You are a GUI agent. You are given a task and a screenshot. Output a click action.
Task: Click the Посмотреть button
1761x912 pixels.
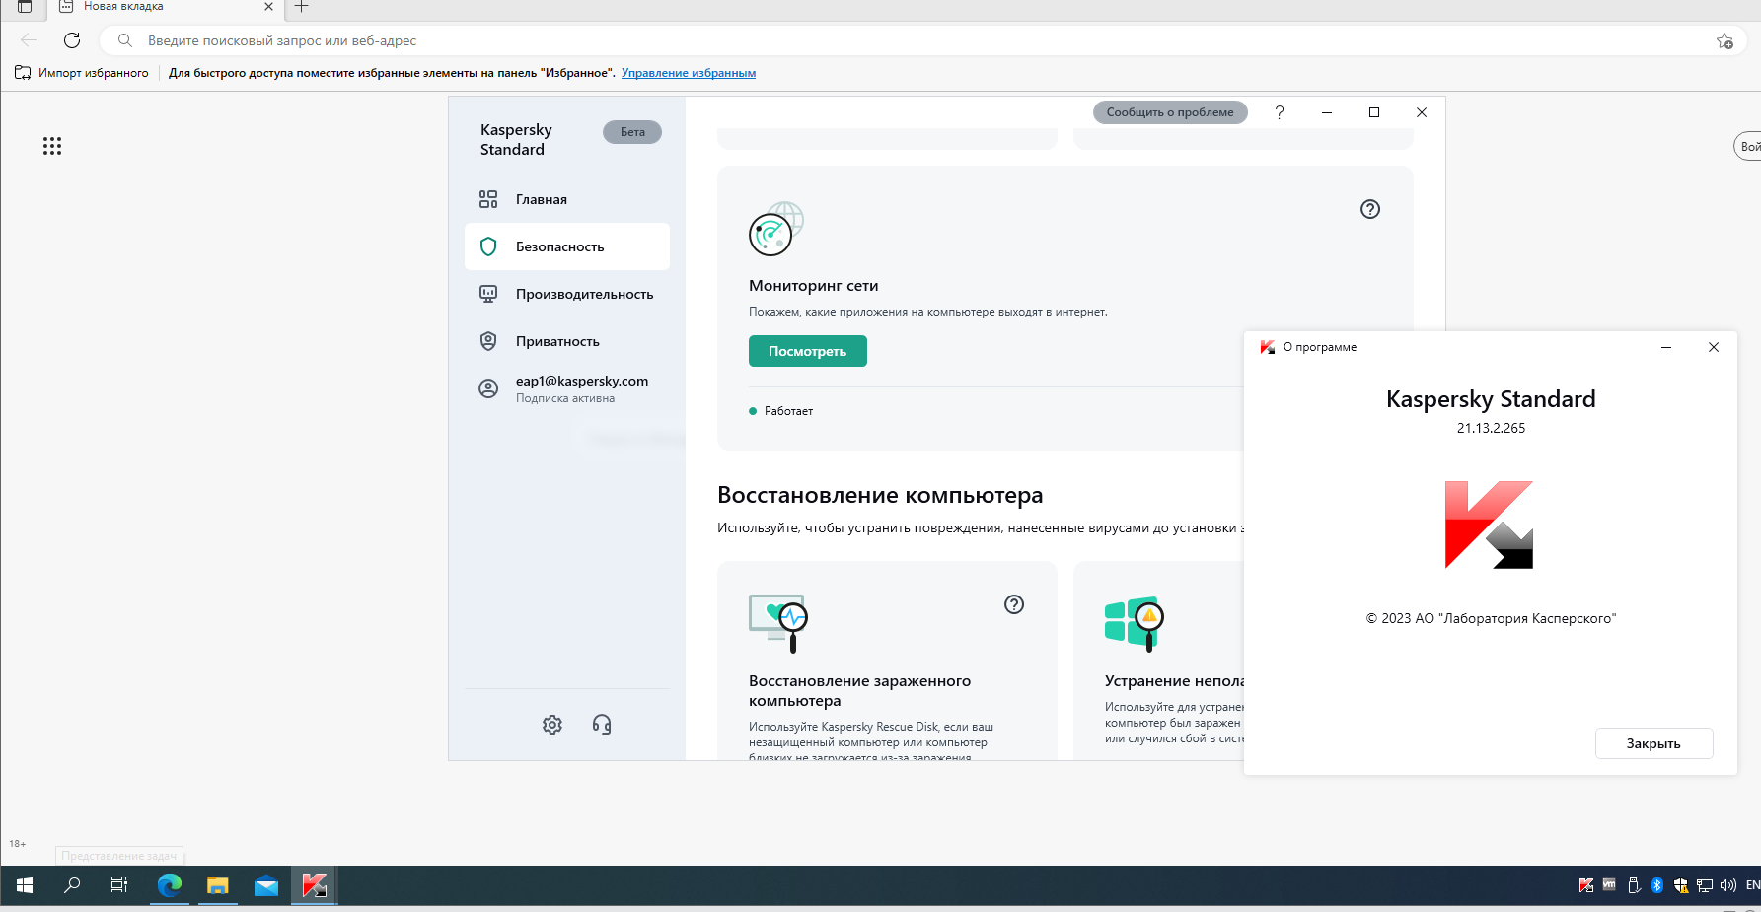(808, 351)
